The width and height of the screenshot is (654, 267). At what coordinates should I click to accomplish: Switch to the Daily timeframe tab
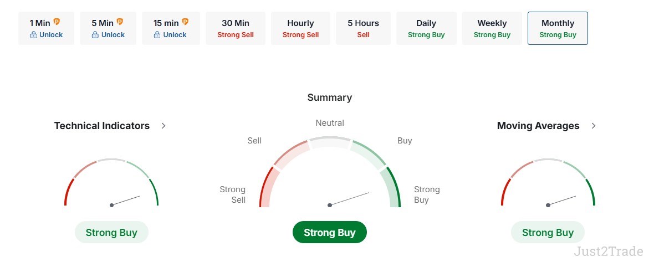[426, 28]
